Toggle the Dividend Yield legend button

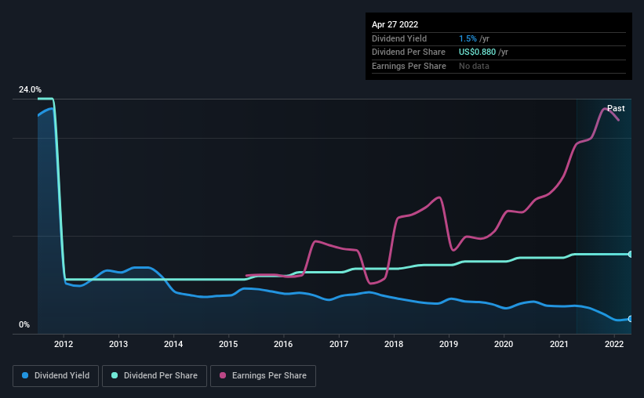tap(56, 375)
